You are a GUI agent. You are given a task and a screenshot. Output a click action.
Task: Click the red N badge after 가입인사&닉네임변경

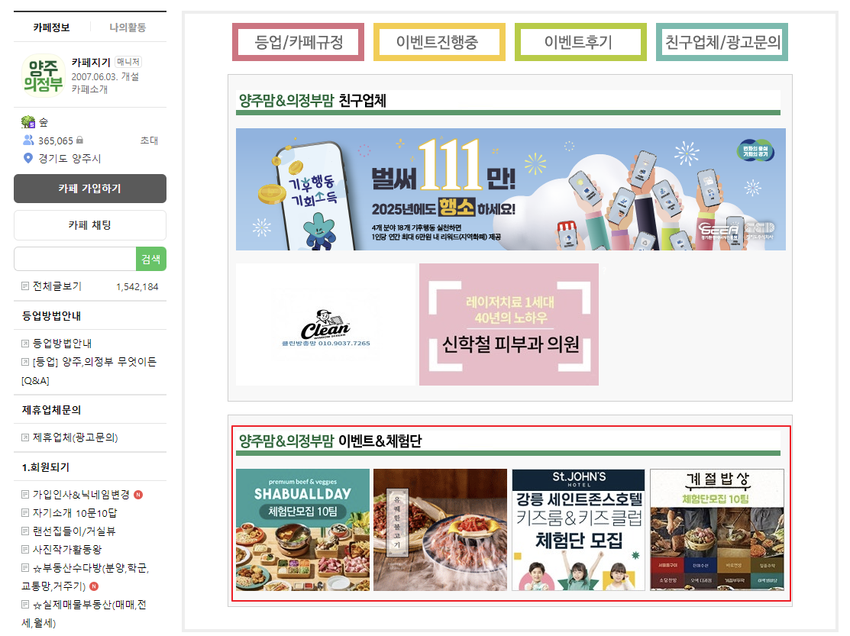point(138,495)
